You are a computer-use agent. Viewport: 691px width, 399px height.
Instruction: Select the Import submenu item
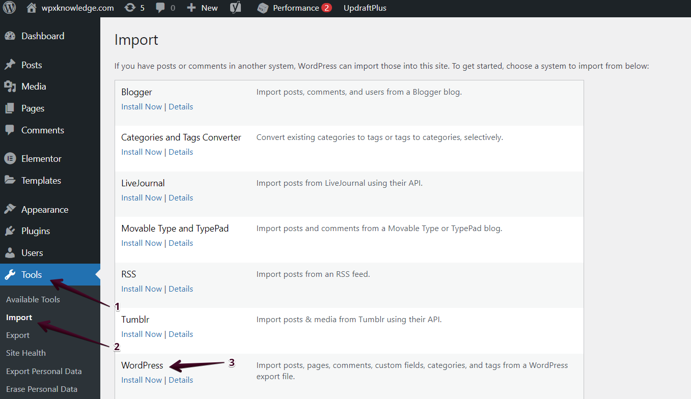tap(19, 318)
